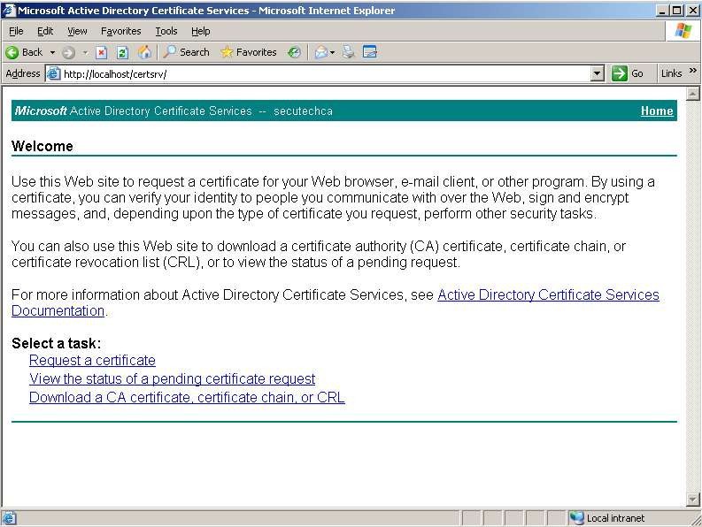The image size is (702, 527).
Task: Click the Windows flag logo in the menu bar
Action: (683, 31)
